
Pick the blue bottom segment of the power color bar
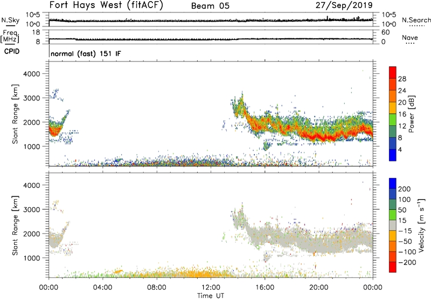(x=393, y=155)
